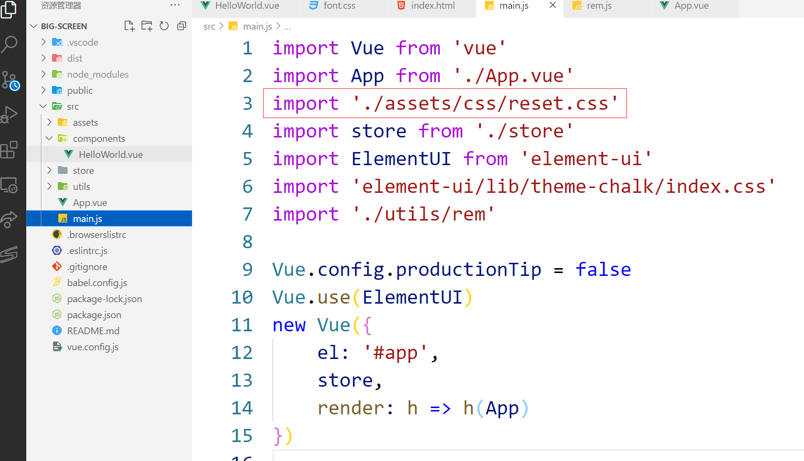Image resolution: width=804 pixels, height=461 pixels.
Task: Click the theme-chalk css import path
Action: click(x=564, y=187)
